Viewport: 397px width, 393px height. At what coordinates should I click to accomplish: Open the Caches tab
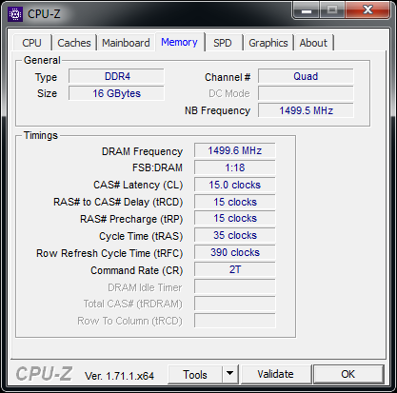click(x=74, y=43)
